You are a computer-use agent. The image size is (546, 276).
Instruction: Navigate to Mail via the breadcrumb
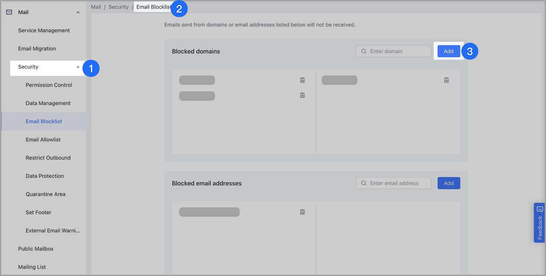[x=96, y=6]
